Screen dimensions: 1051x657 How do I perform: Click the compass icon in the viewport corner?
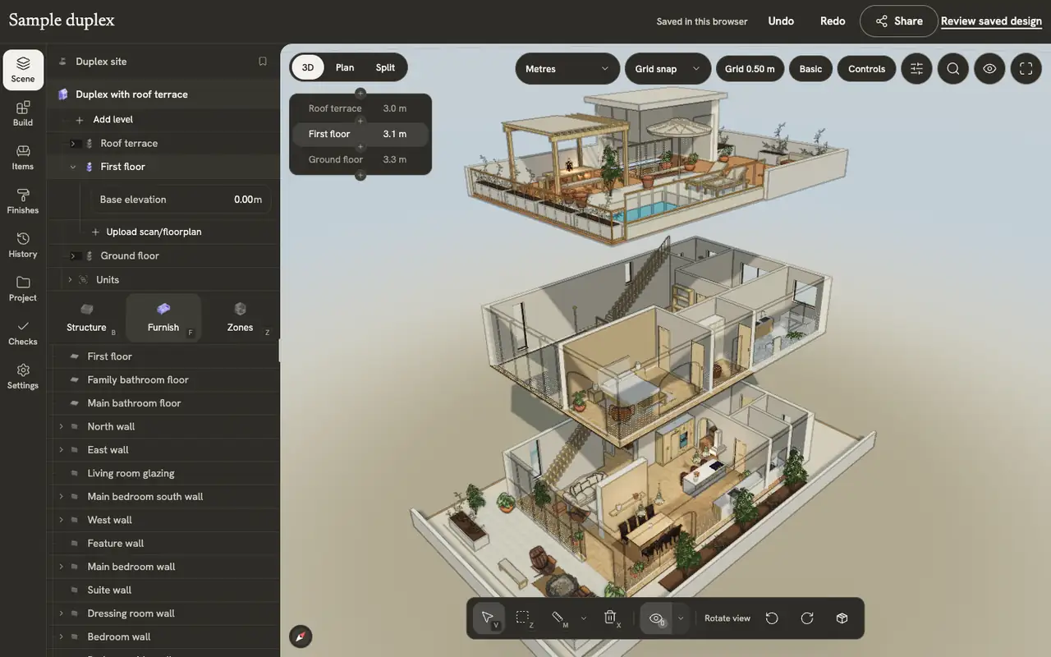click(x=301, y=636)
